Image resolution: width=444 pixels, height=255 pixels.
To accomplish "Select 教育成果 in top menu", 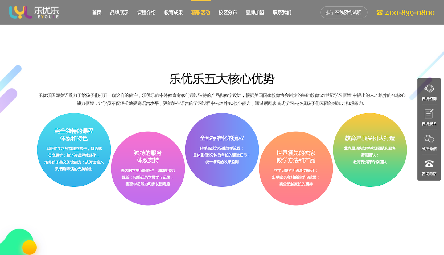I will point(174,13).
